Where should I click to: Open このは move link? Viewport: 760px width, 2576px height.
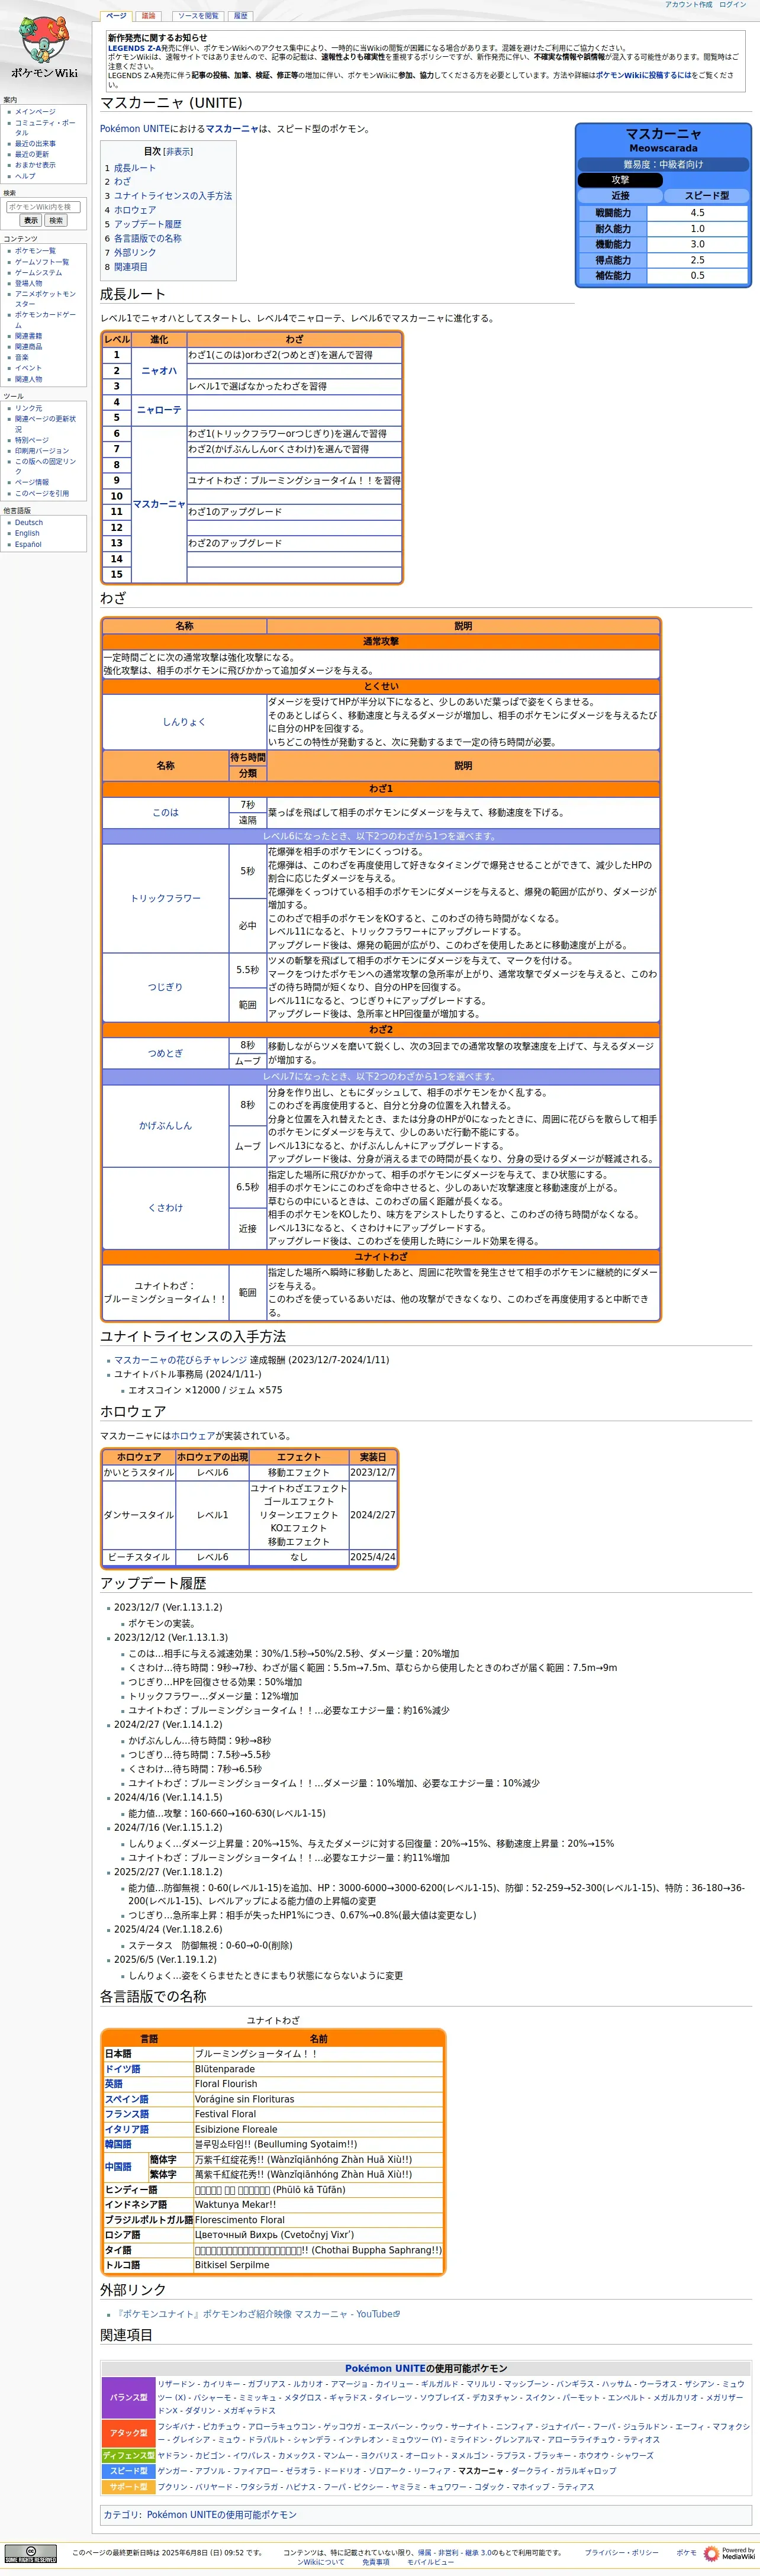point(165,813)
